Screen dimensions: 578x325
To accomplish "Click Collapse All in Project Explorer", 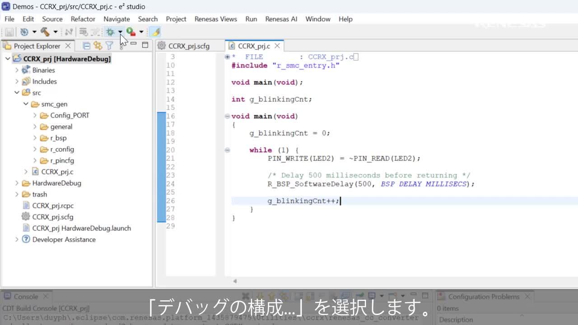I will tap(86, 46).
